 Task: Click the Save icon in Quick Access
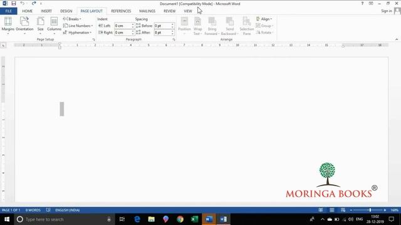(14, 4)
